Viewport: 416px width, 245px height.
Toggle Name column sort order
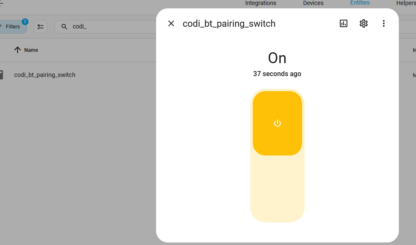26,50
